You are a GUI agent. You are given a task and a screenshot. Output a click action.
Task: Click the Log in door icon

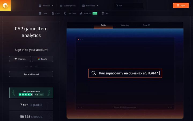pyautogui.click(x=178, y=5)
